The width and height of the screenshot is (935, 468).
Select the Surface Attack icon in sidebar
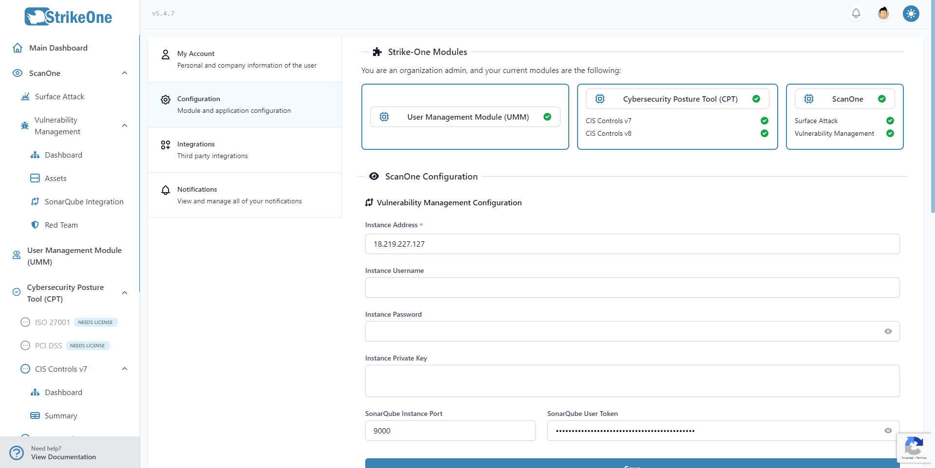[x=25, y=96]
